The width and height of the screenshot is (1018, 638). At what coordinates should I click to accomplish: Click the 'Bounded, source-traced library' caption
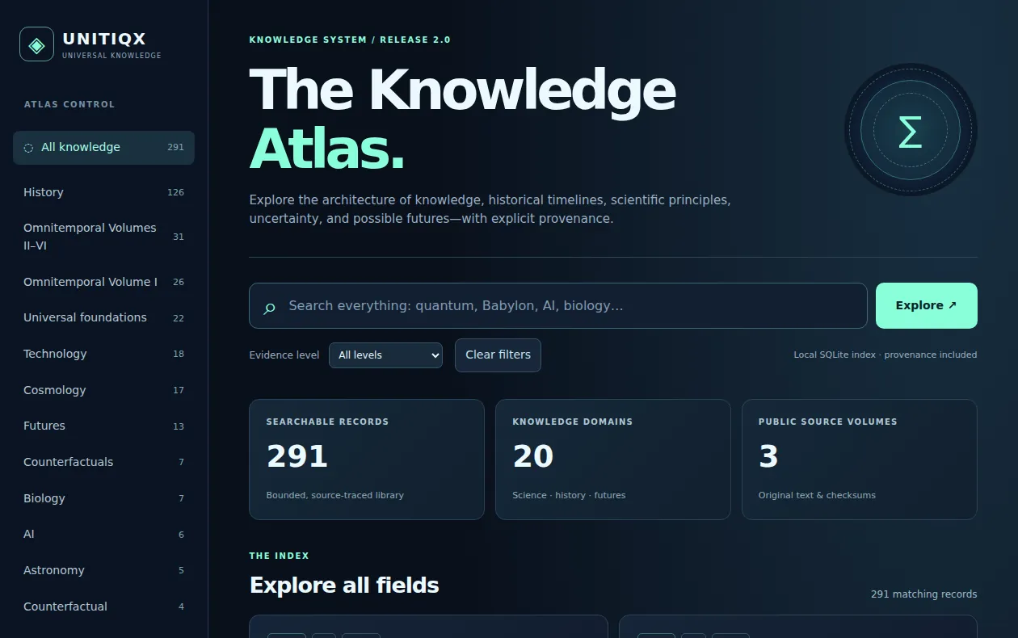(335, 495)
